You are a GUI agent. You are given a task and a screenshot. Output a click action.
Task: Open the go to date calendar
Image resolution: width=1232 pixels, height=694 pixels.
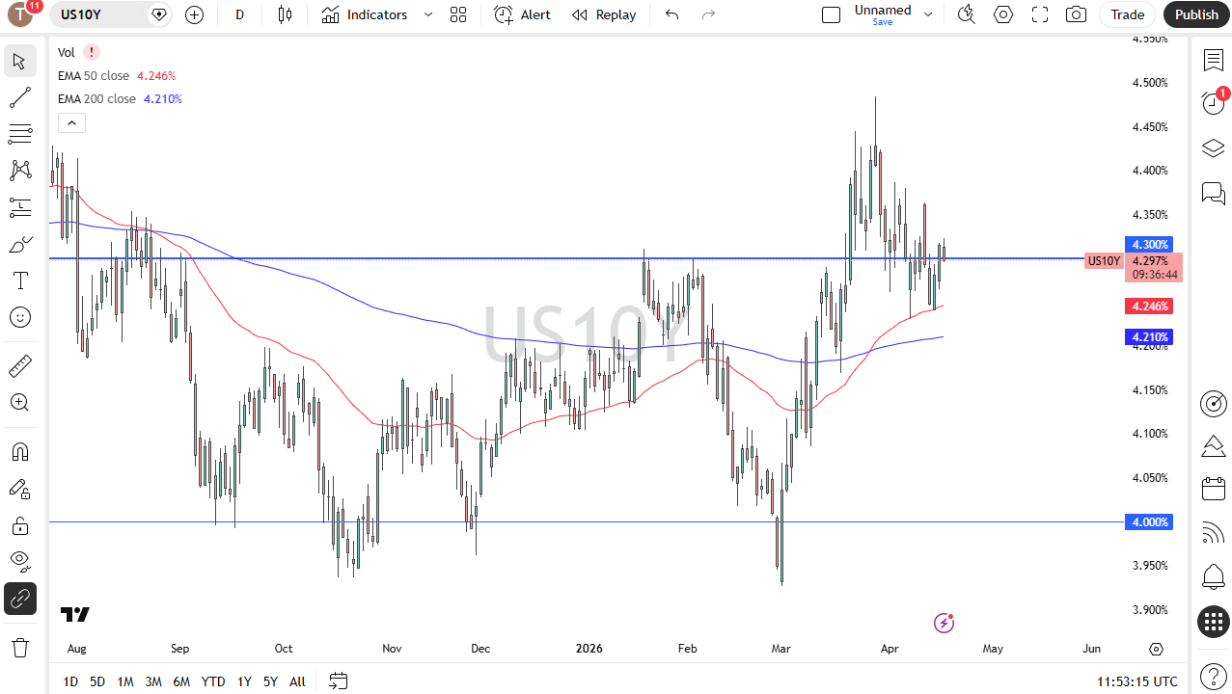click(338, 681)
